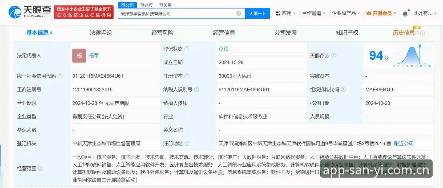Click the crown icon beside 开通会员
This screenshot has height=188, width=443.
pos(369,13)
